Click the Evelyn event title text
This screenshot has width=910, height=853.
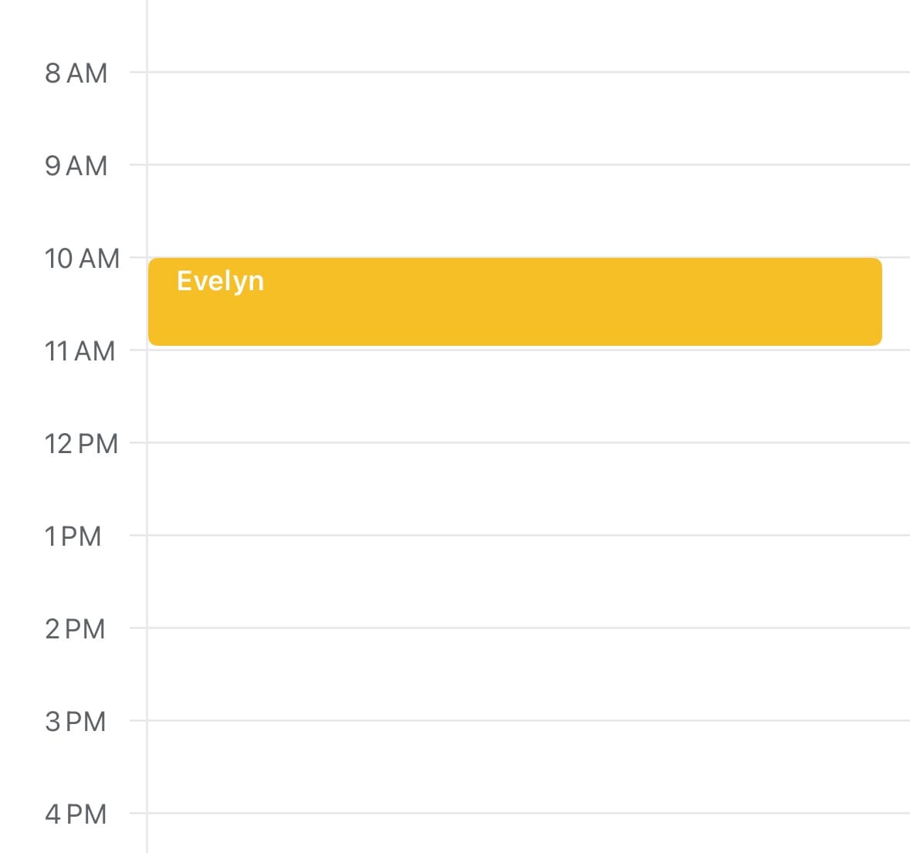(x=220, y=281)
